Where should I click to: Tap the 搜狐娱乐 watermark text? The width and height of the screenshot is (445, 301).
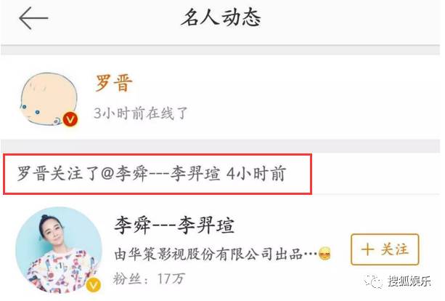pyautogui.click(x=409, y=281)
